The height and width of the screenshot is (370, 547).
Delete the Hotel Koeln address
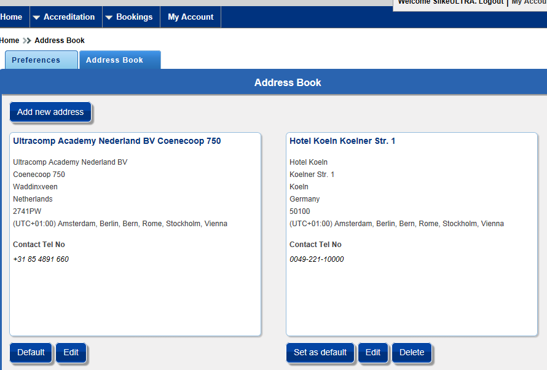pyautogui.click(x=412, y=353)
